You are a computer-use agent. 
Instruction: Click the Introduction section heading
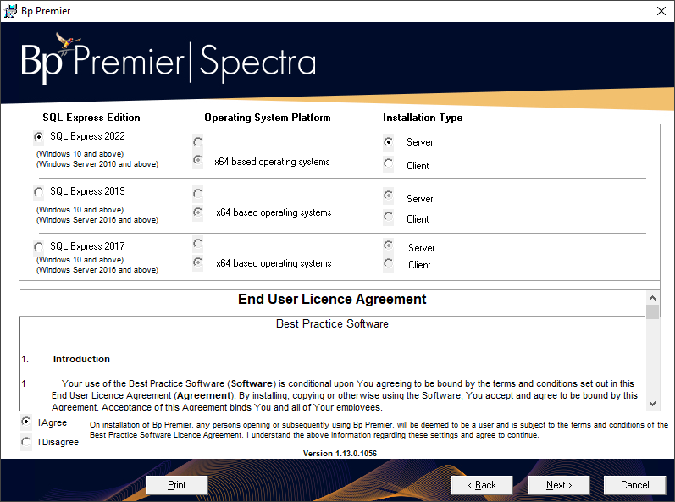(81, 359)
